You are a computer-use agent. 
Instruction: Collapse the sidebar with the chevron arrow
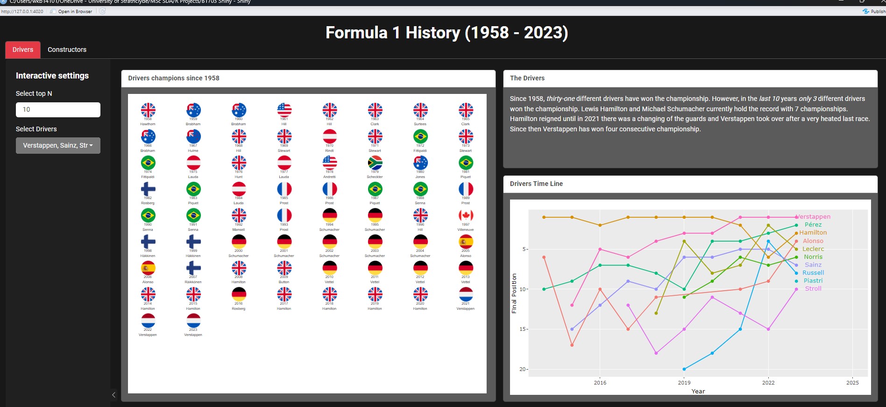(x=113, y=395)
